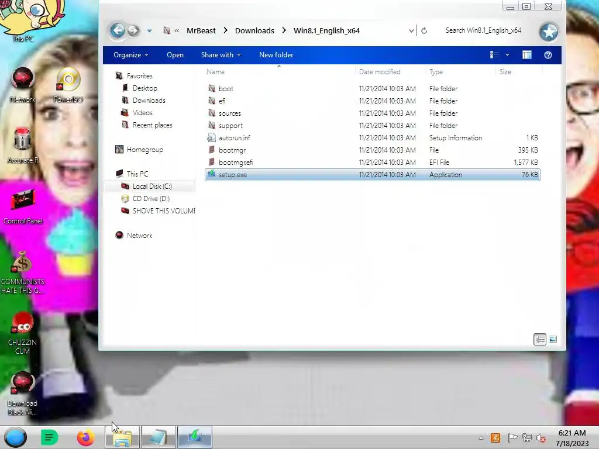Screen dimensions: 599x449
Task: Select This PC in navigation pane
Action: click(x=137, y=174)
